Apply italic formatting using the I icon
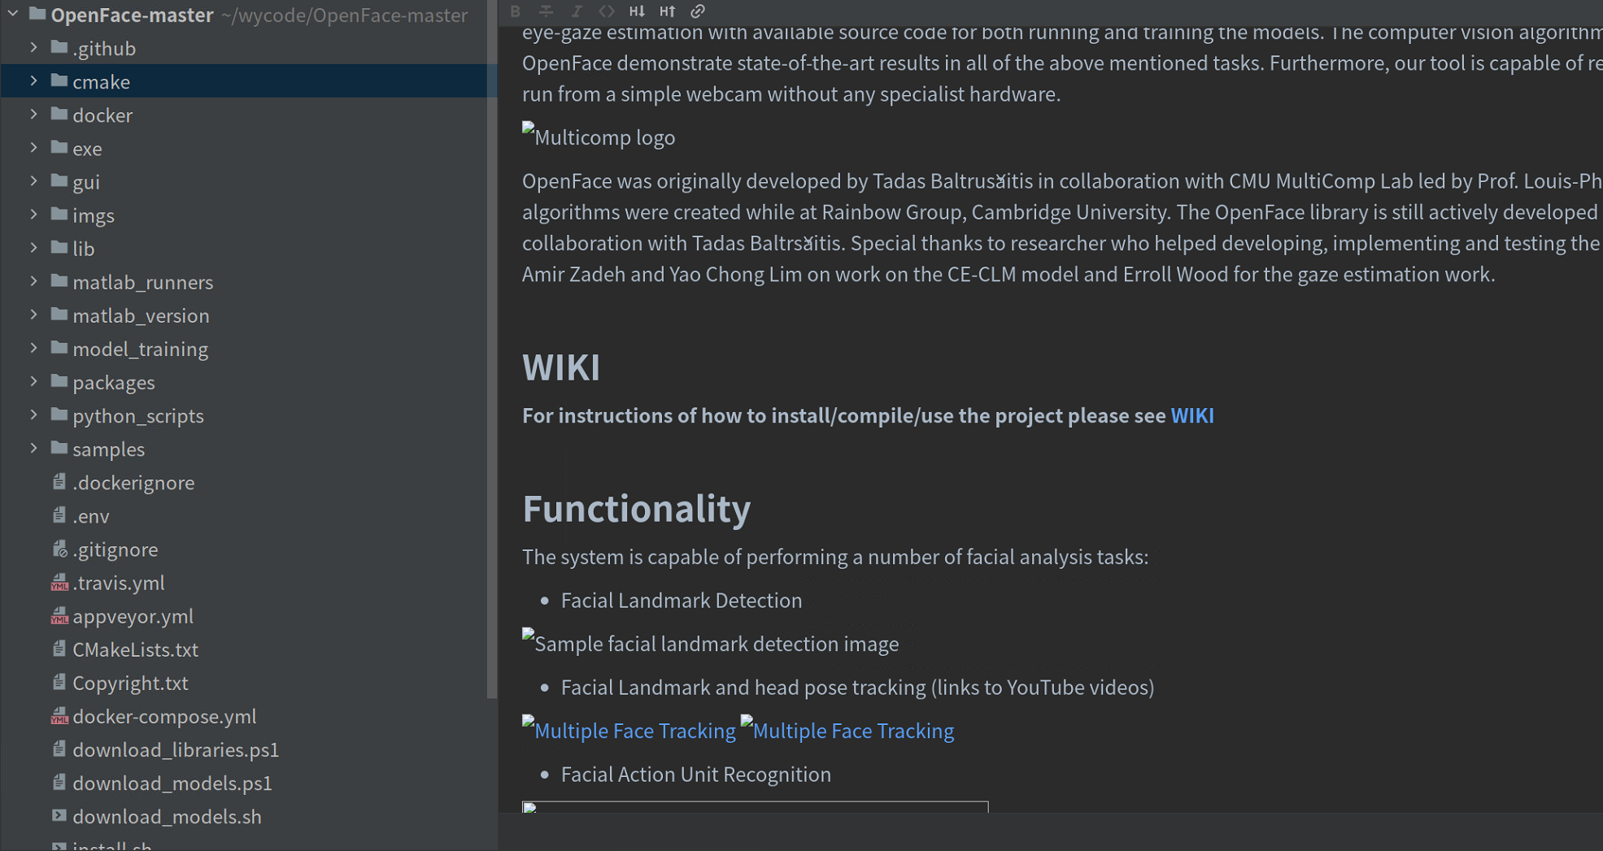 (x=577, y=11)
